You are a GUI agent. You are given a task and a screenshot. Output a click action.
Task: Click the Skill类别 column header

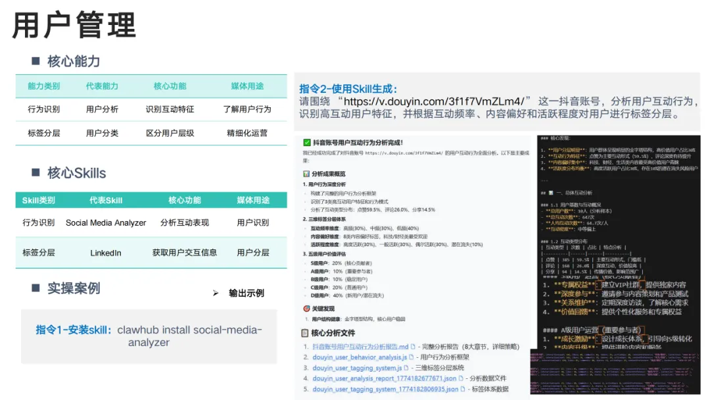point(39,200)
